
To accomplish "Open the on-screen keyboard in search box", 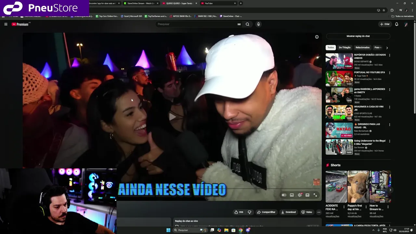I will pyautogui.click(x=239, y=24).
